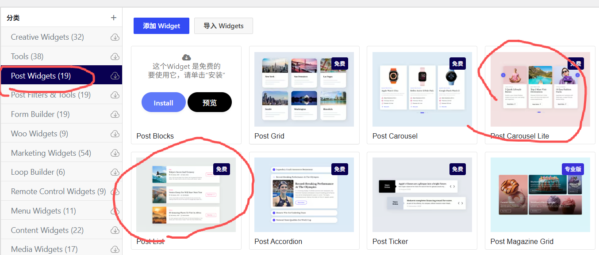
Task: Click download icon beside Form Builder
Action: point(115,114)
